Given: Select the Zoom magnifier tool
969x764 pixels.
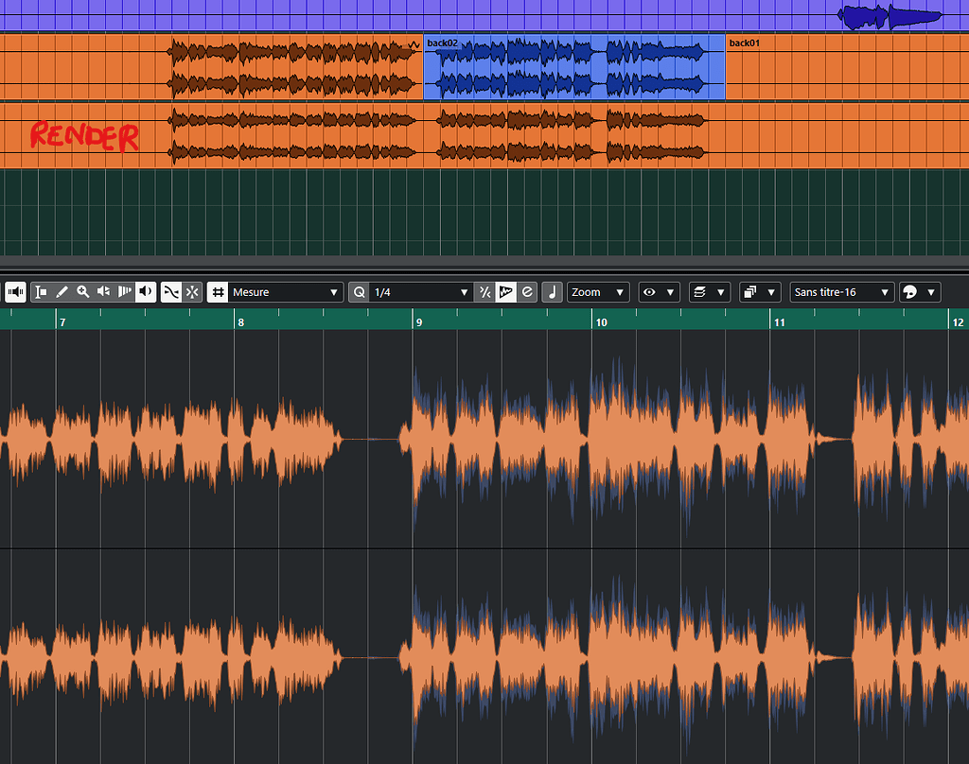Looking at the screenshot, I should tap(83, 291).
